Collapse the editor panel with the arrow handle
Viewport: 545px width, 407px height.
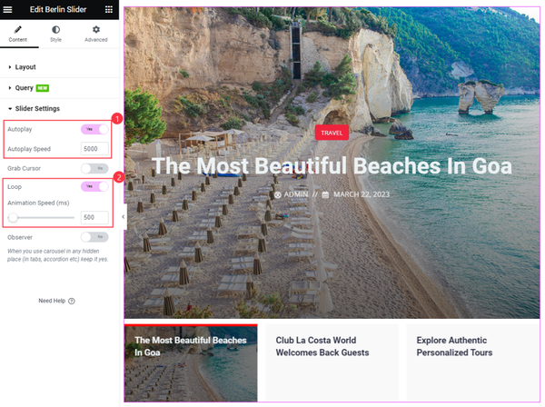pos(123,217)
